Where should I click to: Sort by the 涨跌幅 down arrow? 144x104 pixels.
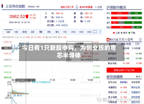coord(127,82)
